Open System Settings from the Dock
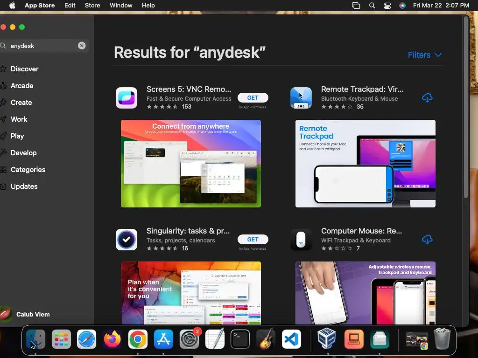The height and width of the screenshot is (358, 478). (189, 339)
